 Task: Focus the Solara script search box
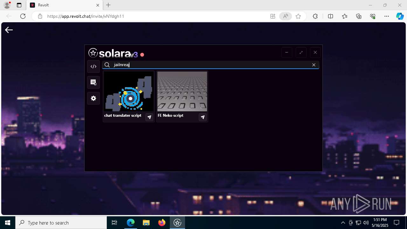210,65
